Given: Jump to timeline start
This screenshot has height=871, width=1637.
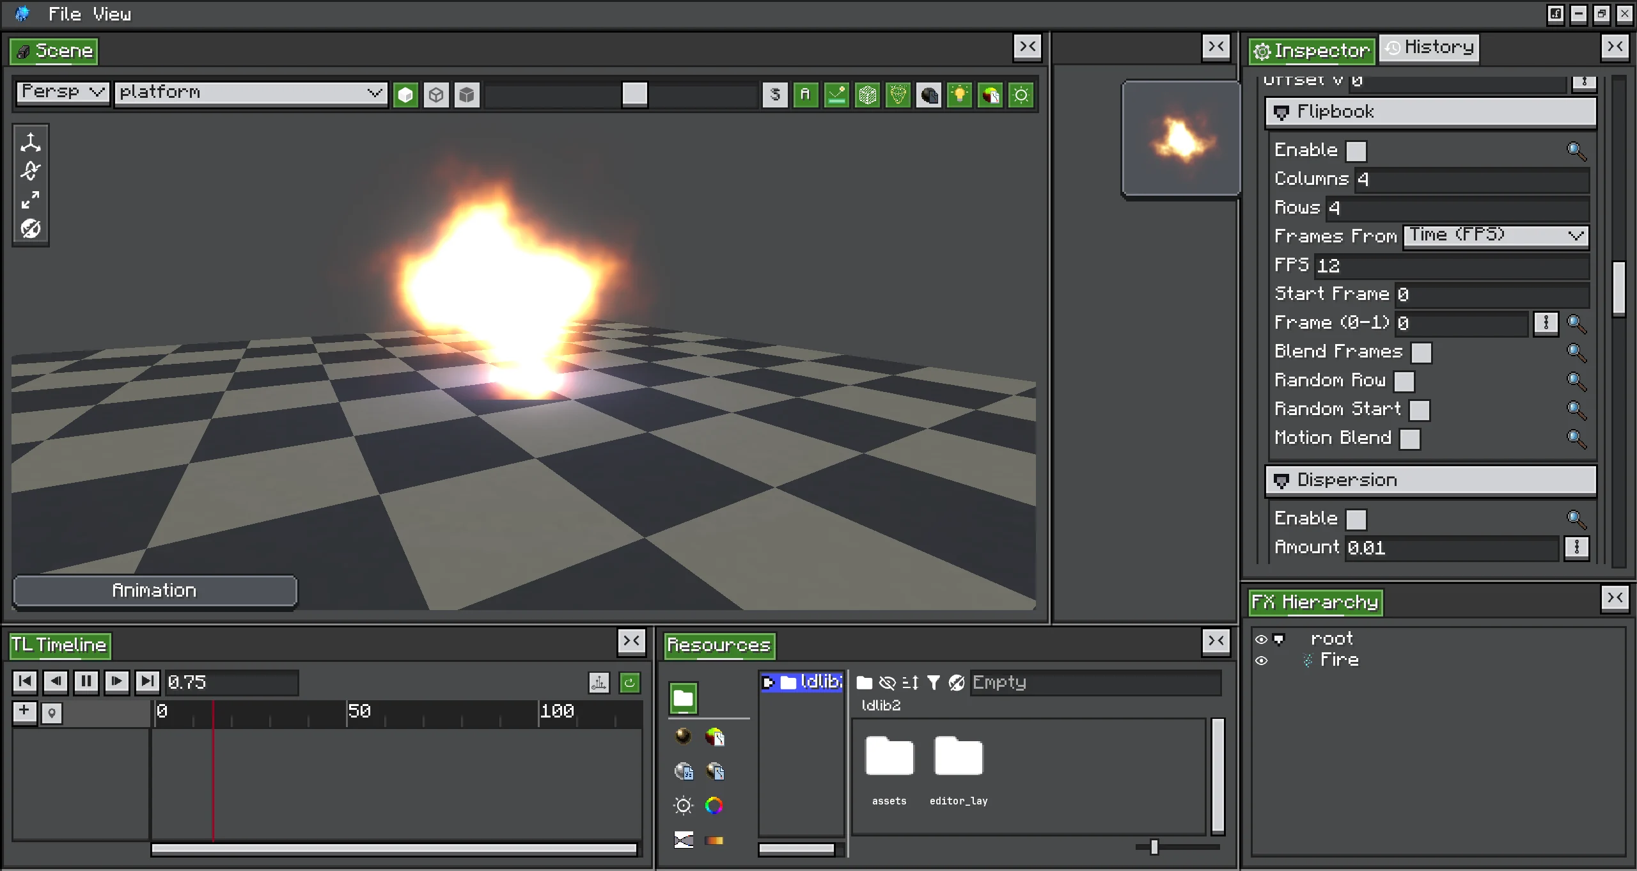Looking at the screenshot, I should 25,681.
